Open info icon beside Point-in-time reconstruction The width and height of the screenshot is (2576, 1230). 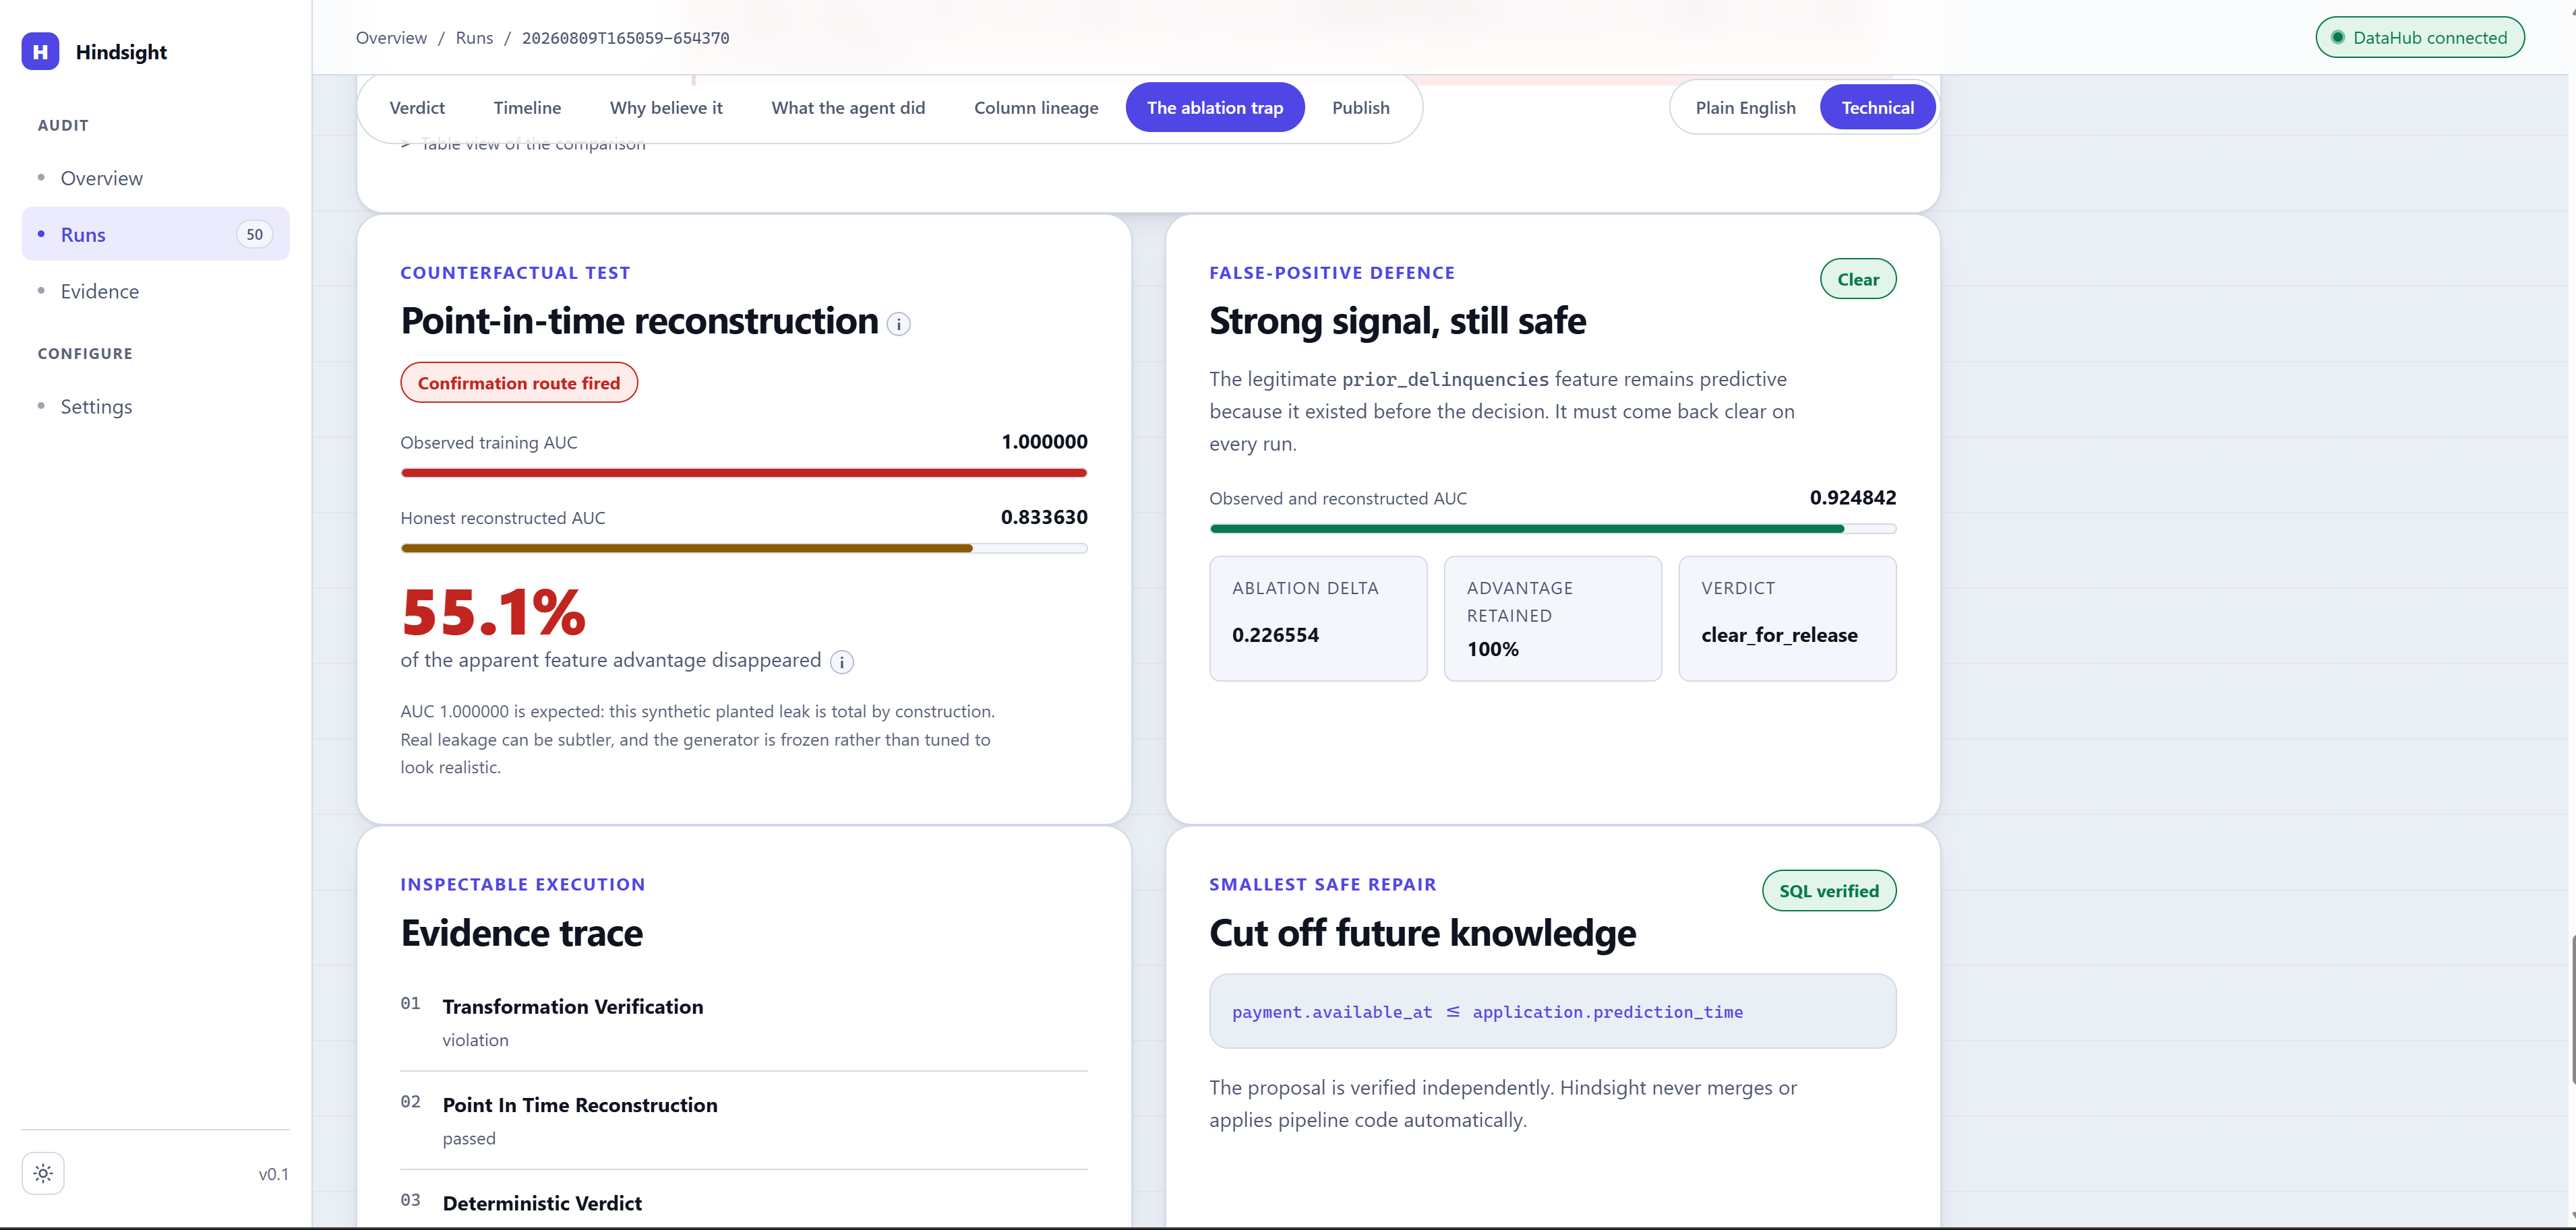coord(898,324)
